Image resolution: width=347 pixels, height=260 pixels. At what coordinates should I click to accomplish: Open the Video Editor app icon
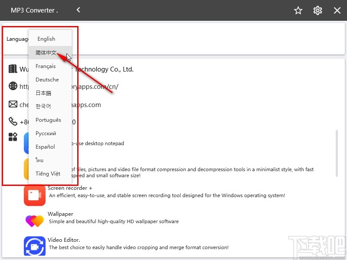tap(35, 246)
